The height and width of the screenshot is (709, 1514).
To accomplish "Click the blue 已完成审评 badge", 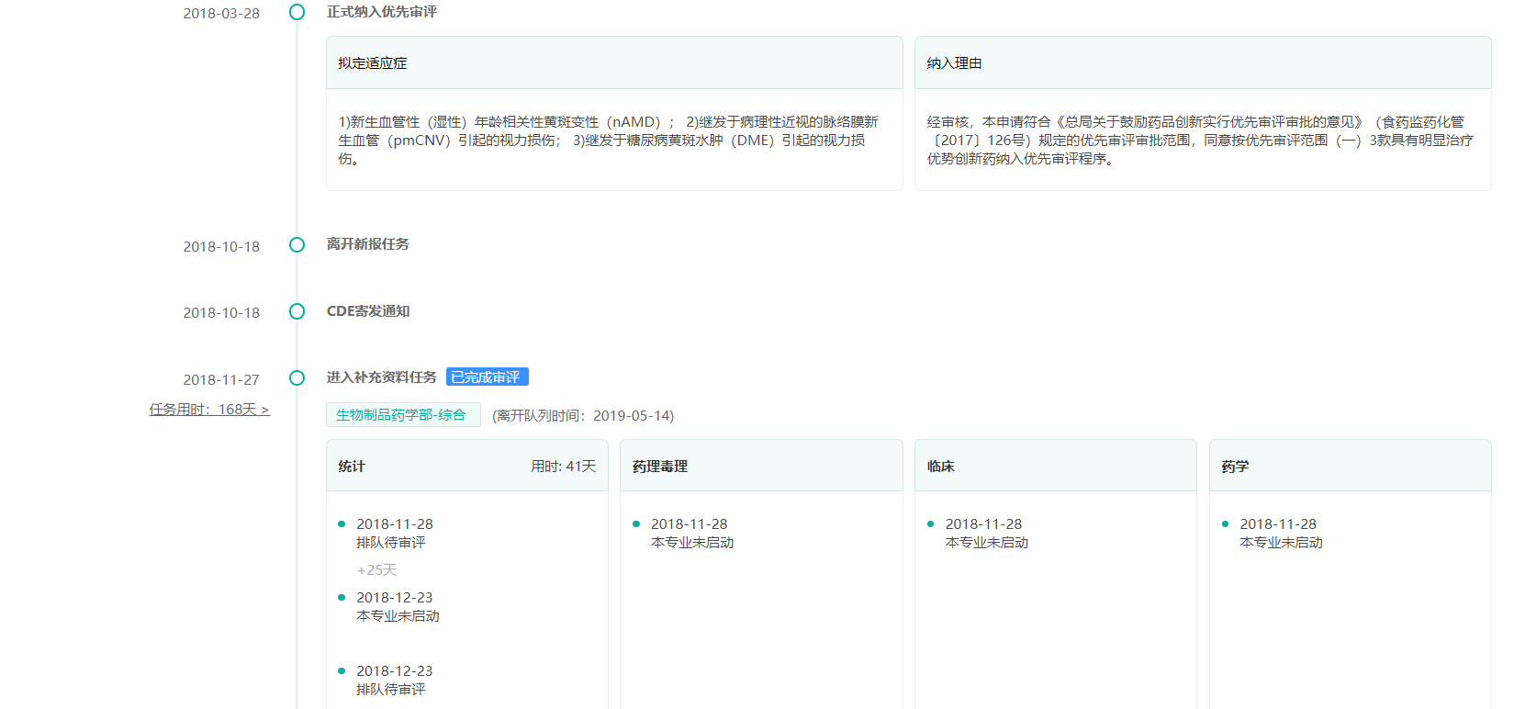I will click(487, 377).
